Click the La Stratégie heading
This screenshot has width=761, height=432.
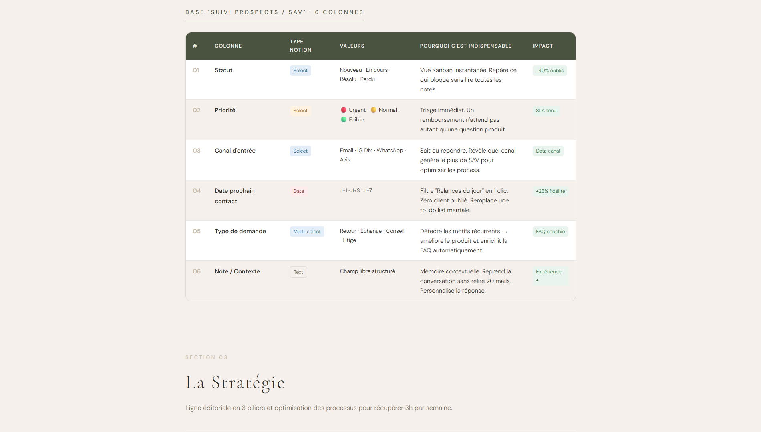pyautogui.click(x=235, y=383)
